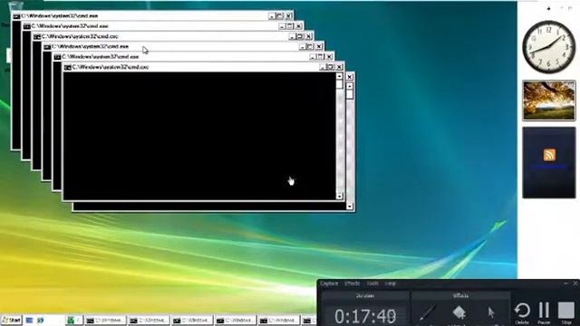Minimize the rearmost cmd.exe window
The height and width of the screenshot is (326, 580).
coord(272,16)
